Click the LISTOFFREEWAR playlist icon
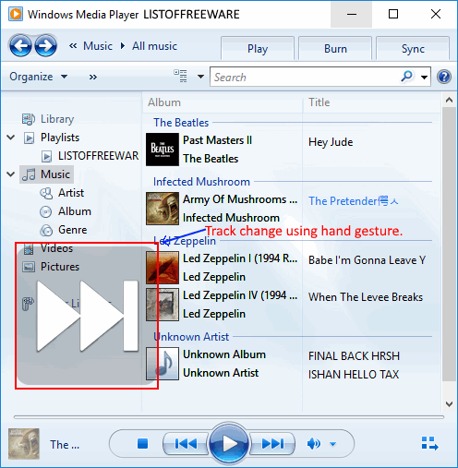The width and height of the screenshot is (458, 468). [46, 156]
